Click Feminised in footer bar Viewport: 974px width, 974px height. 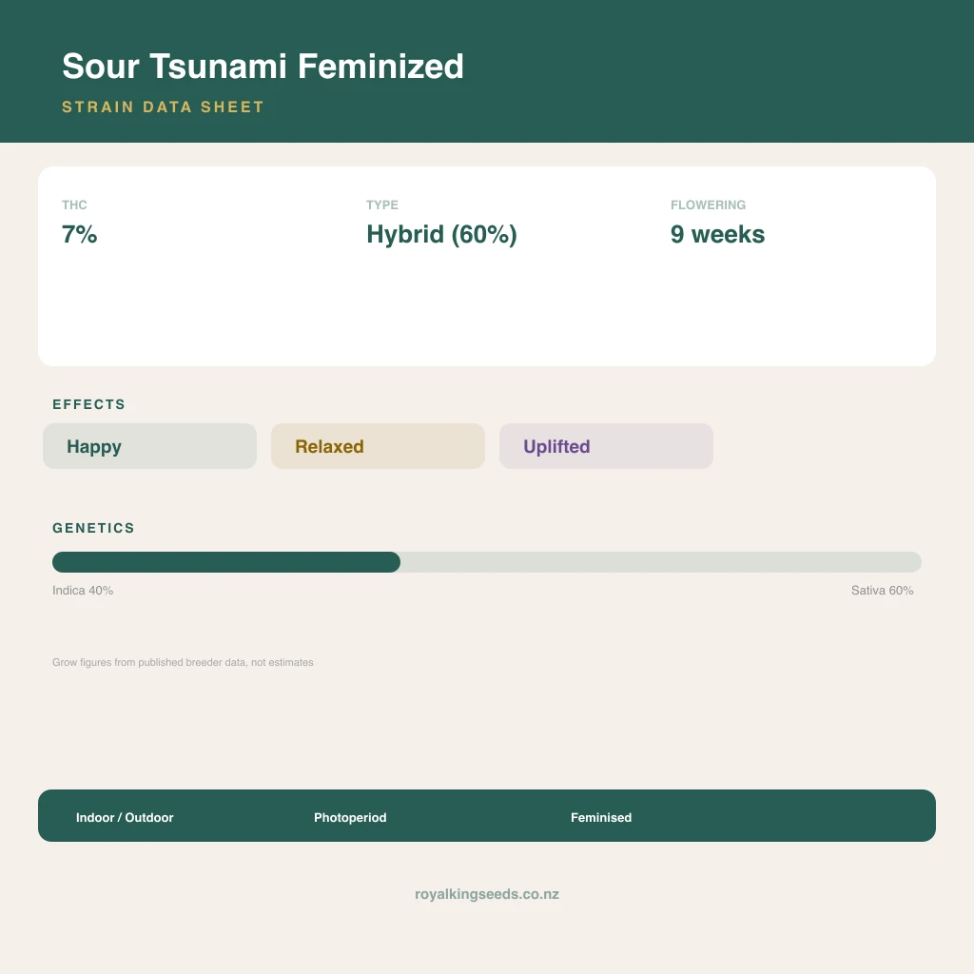click(601, 817)
